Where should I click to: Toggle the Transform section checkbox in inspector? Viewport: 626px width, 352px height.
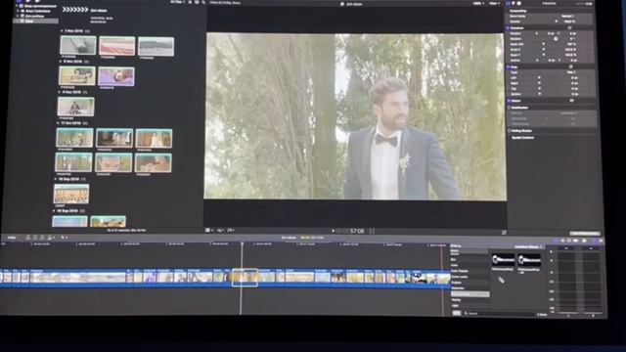(509, 28)
